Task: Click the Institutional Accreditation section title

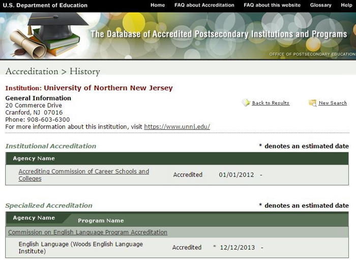Action: click(x=51, y=146)
